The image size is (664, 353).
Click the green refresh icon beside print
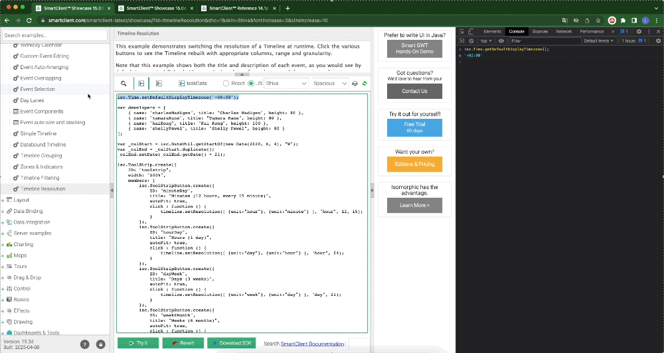(x=364, y=84)
